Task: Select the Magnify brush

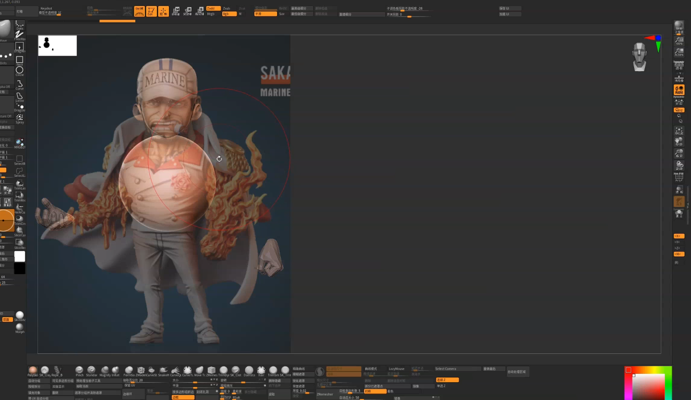Action: tap(105, 371)
